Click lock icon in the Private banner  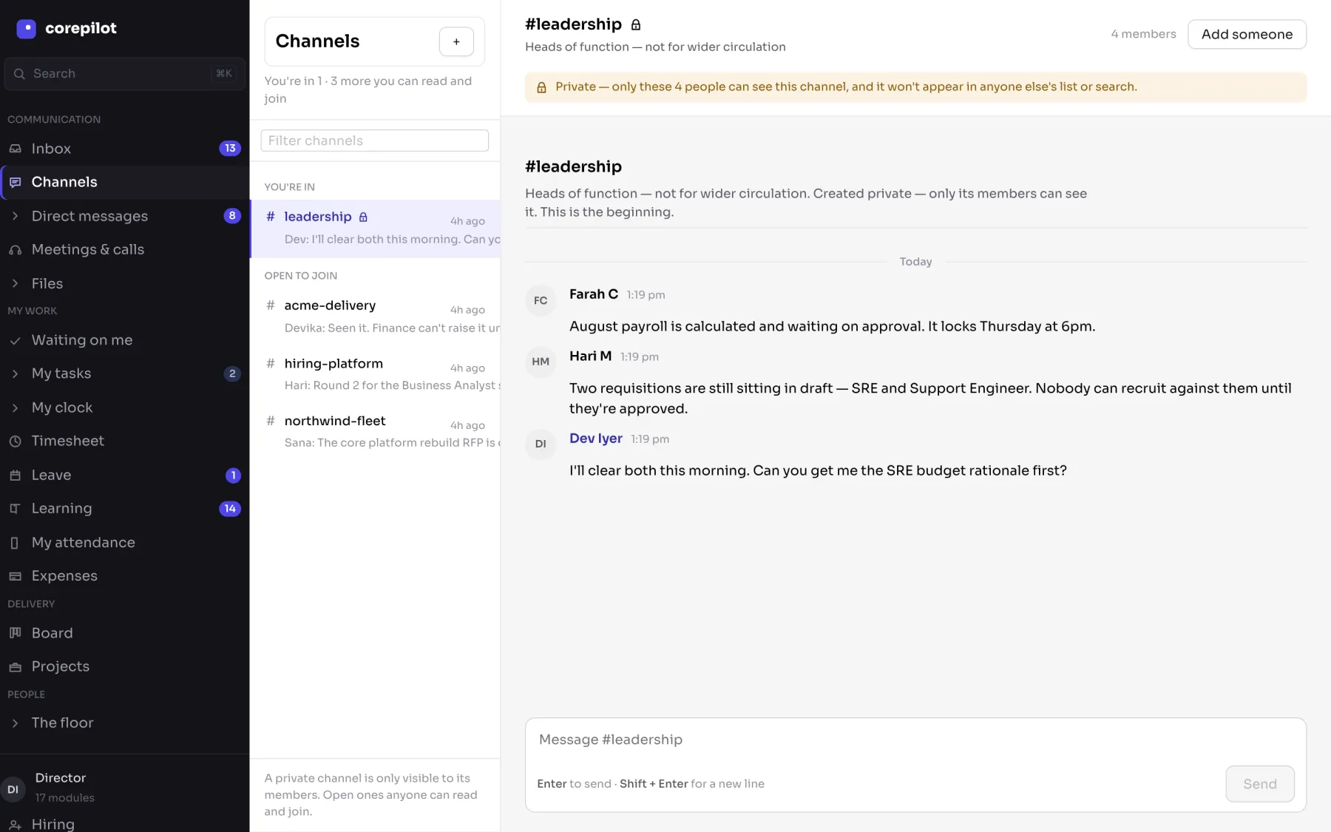[541, 87]
